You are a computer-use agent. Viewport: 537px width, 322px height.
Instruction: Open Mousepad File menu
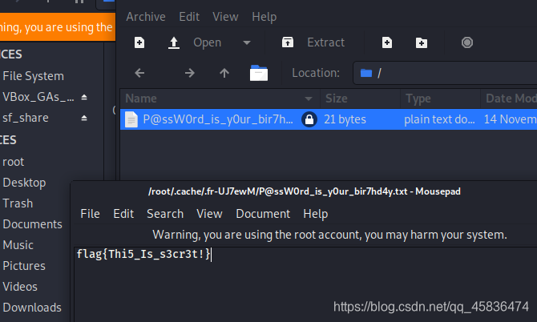click(x=90, y=214)
